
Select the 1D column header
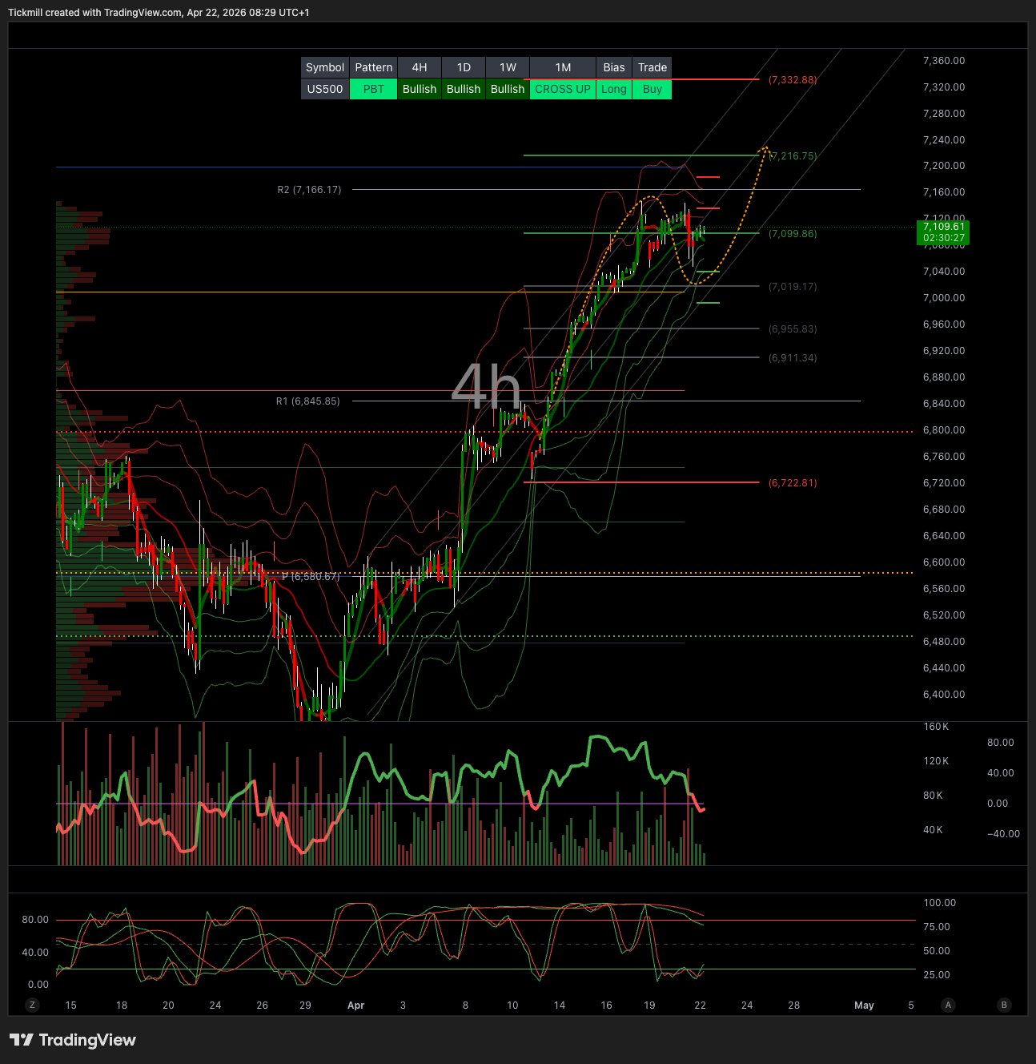464,67
